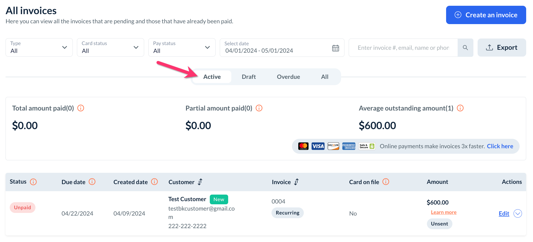Viewport: 533px width, 242px height.
Task: Switch to the Draft tab
Action: pyautogui.click(x=249, y=77)
